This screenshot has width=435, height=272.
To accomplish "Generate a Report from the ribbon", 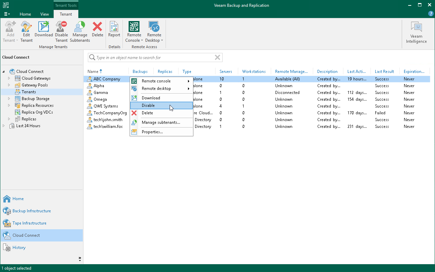I will (114, 29).
